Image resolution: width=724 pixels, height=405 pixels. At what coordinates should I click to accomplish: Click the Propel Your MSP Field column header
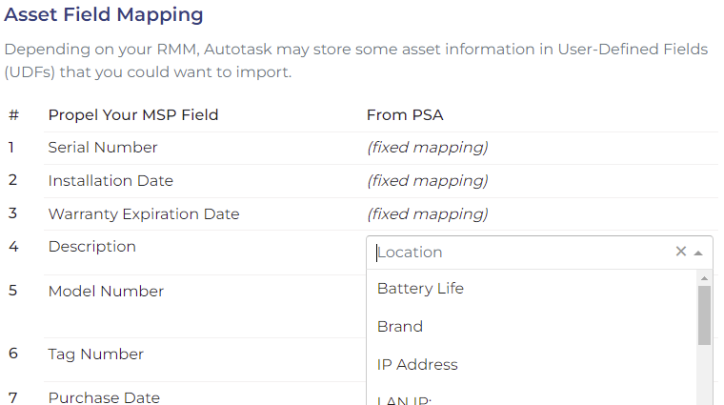133,115
